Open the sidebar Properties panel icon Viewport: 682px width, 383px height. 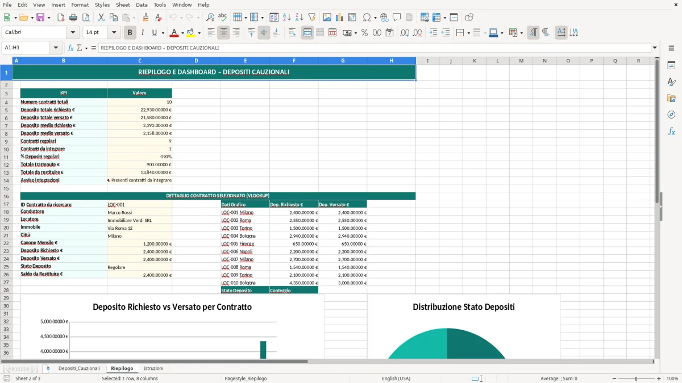[671, 66]
